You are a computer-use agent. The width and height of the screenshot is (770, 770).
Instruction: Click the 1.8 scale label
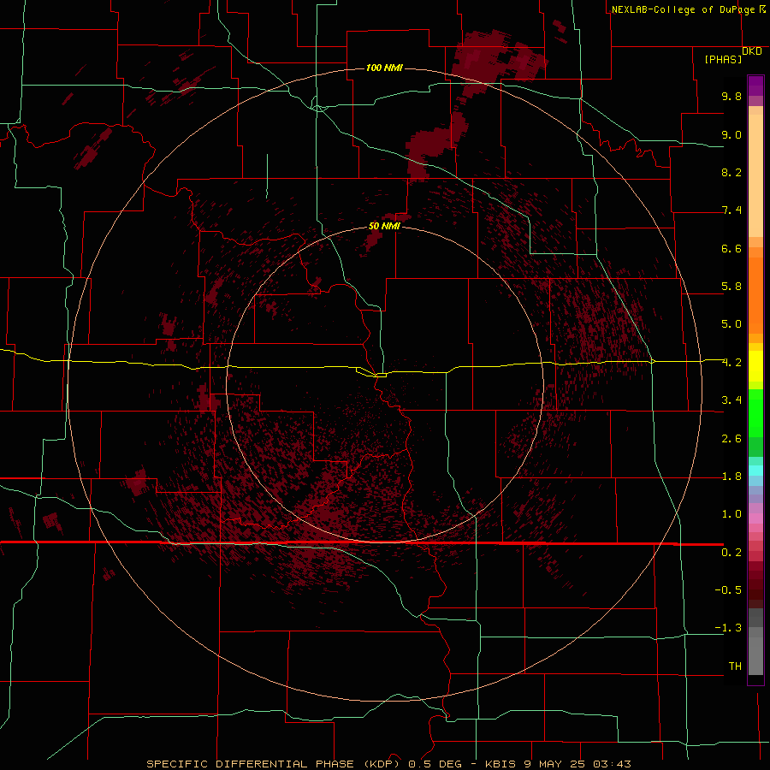click(731, 477)
